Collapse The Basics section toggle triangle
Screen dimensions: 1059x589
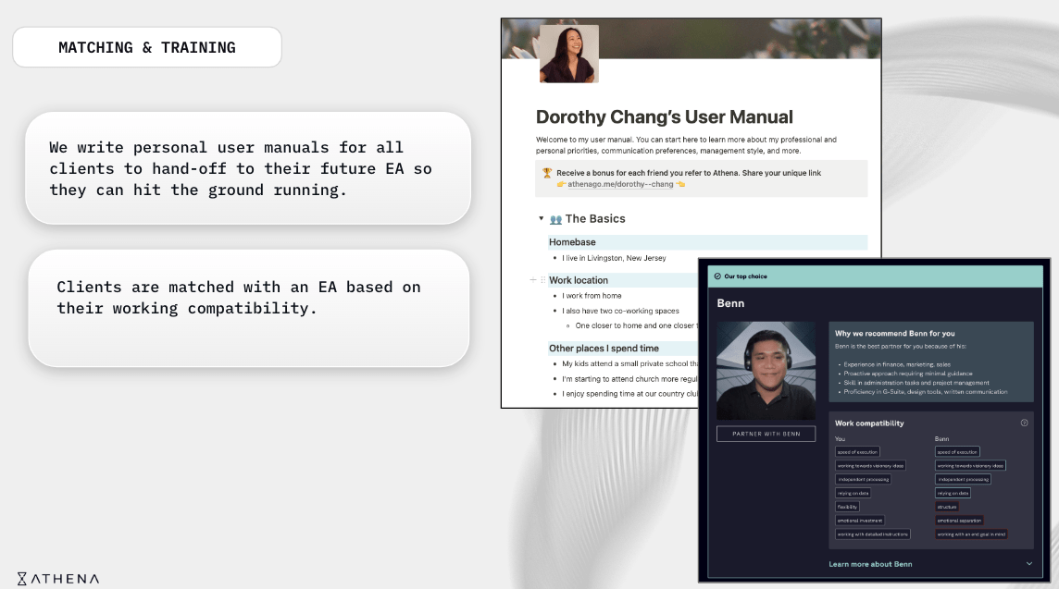click(x=541, y=219)
